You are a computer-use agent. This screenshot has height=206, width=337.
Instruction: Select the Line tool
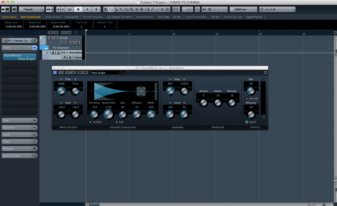(x=158, y=10)
